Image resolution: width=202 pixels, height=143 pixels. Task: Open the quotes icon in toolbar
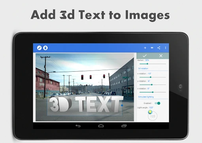click(x=152, y=48)
